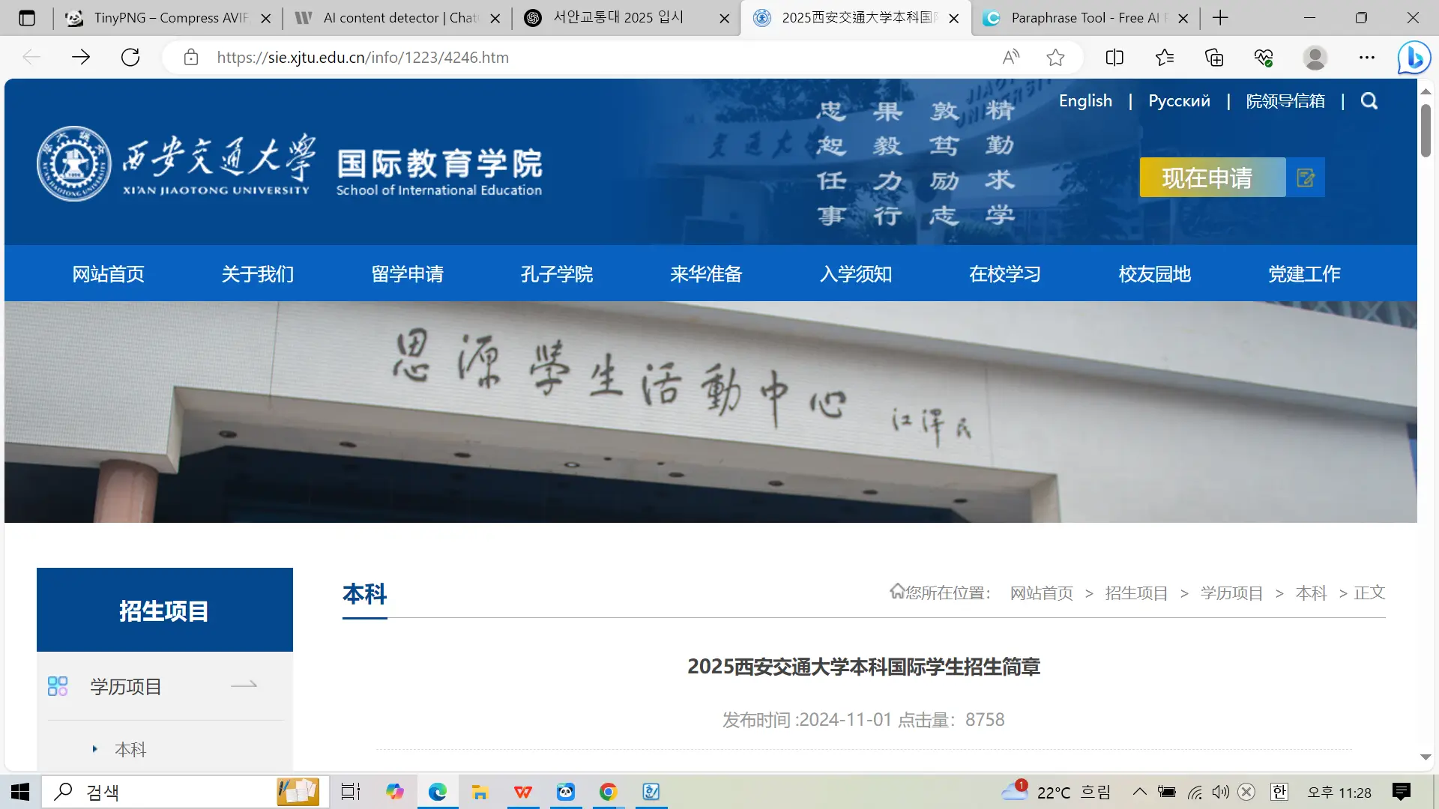Switch to the Русский language version
The width and height of the screenshot is (1439, 809).
[1178, 100]
